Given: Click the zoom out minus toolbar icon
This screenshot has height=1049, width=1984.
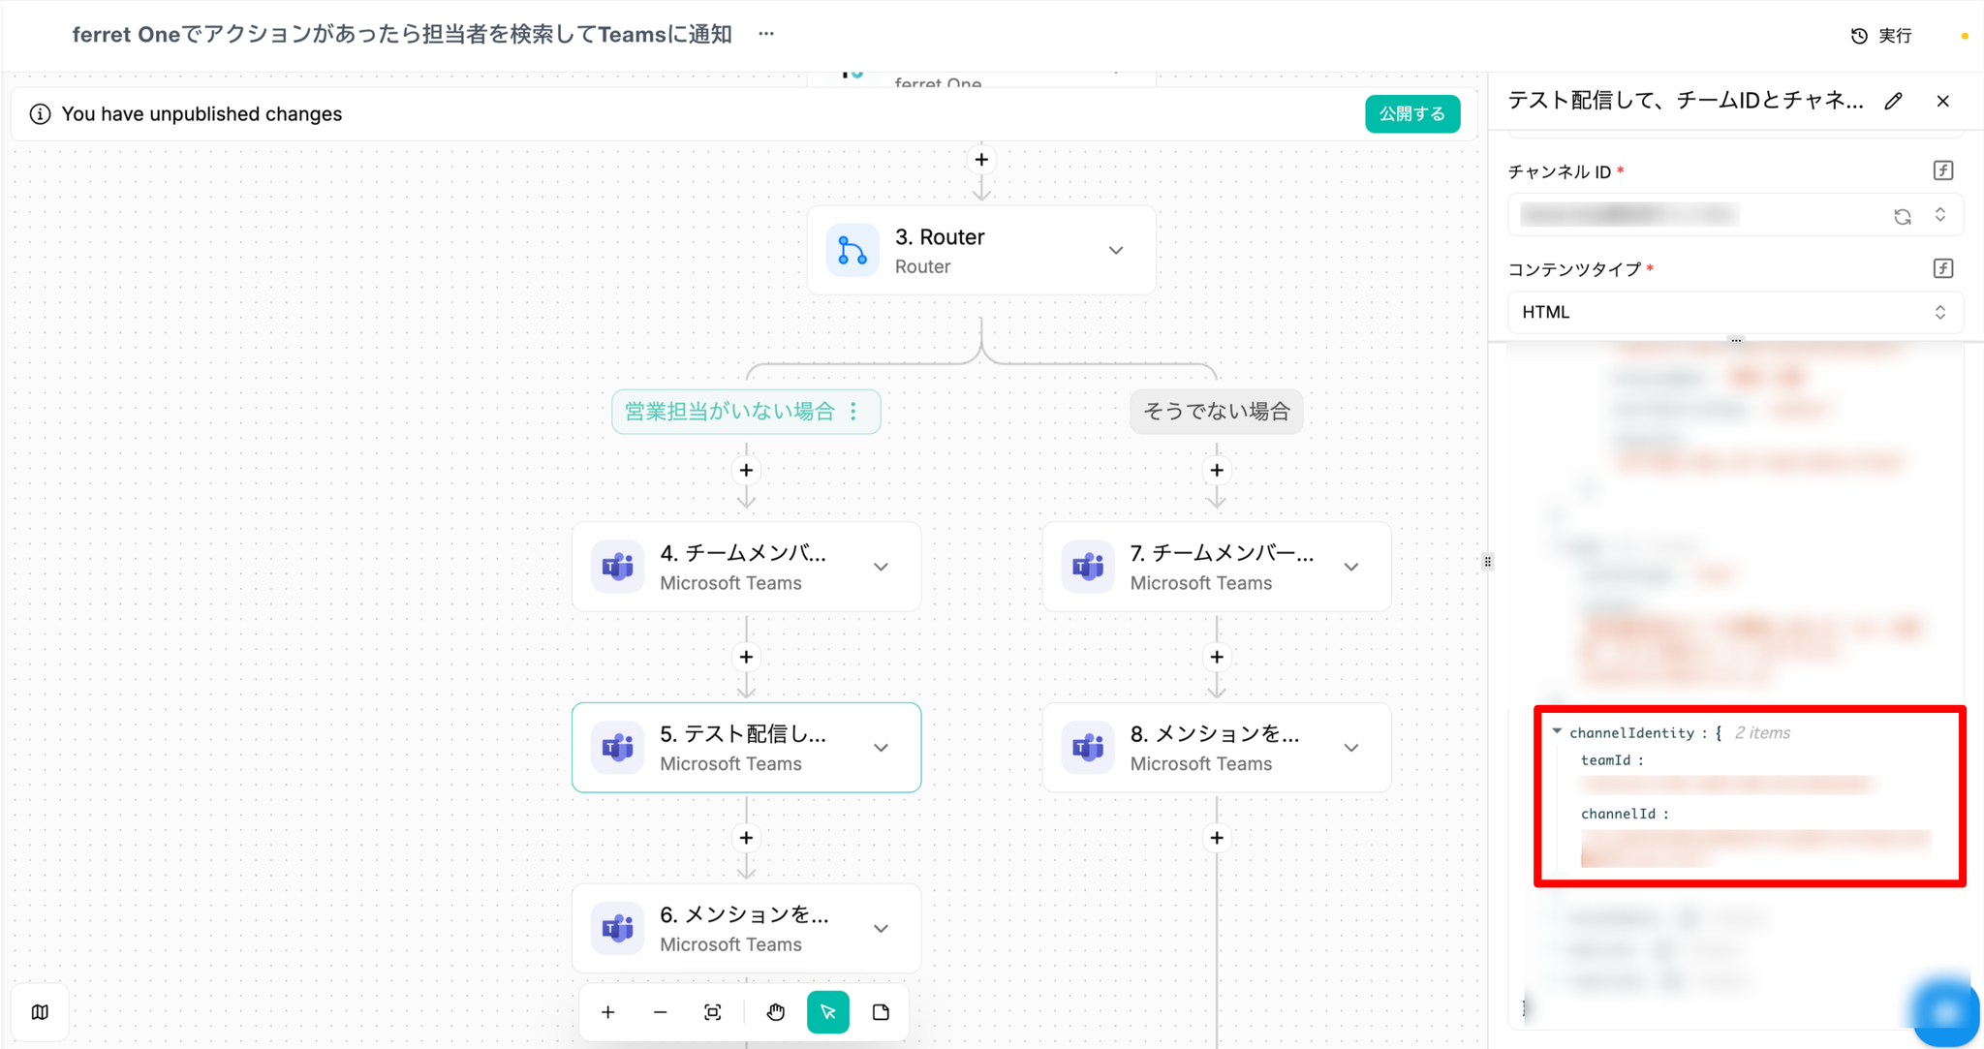Looking at the screenshot, I should [660, 1012].
